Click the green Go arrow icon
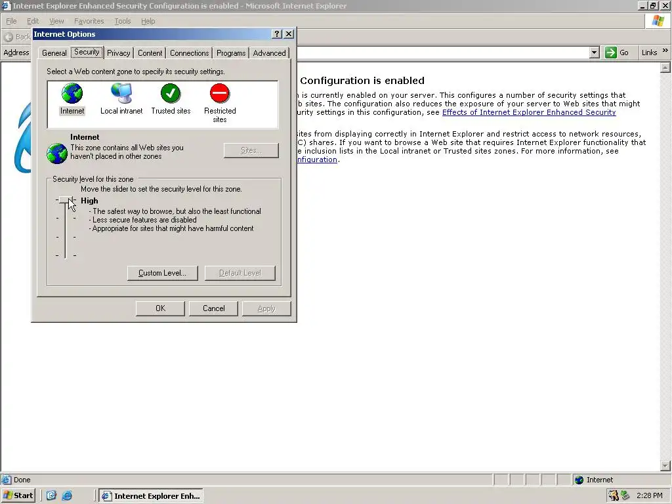The width and height of the screenshot is (672, 504). coord(611,52)
